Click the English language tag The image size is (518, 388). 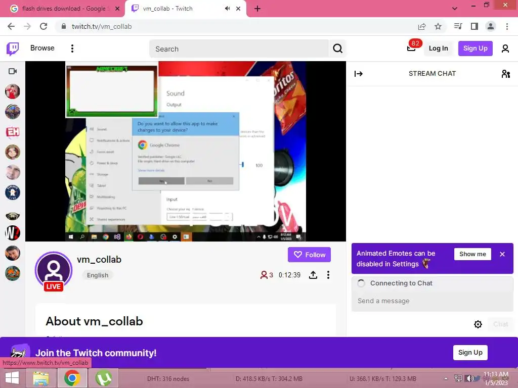coord(98,275)
